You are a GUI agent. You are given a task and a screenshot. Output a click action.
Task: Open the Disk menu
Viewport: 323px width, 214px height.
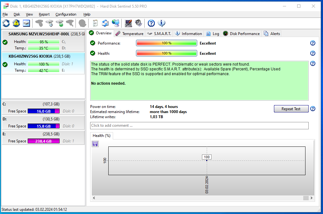[17, 14]
